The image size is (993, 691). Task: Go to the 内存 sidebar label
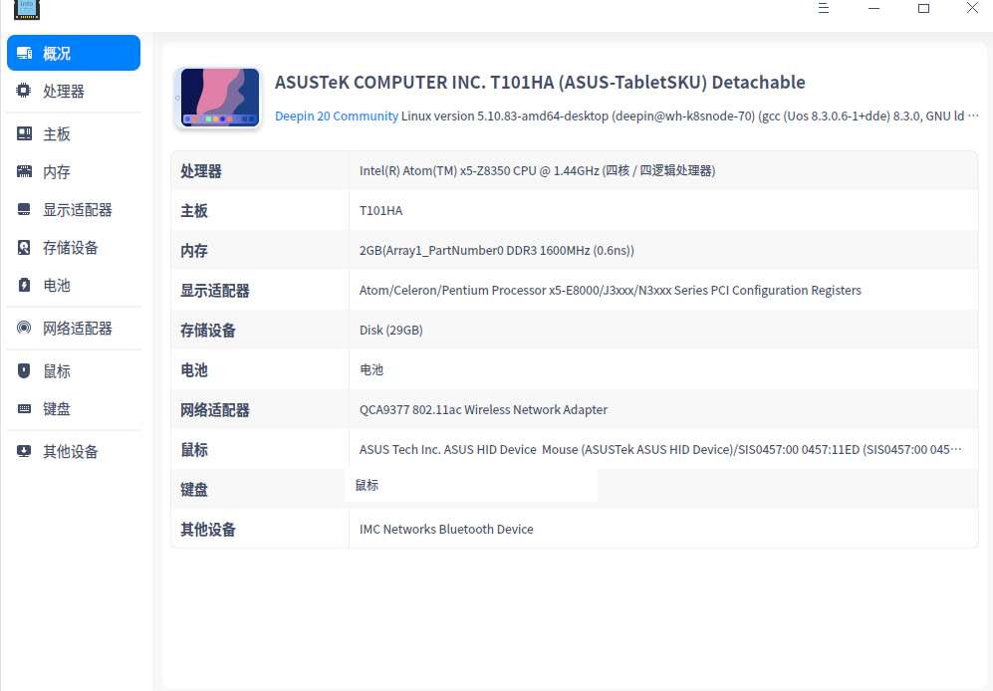pyautogui.click(x=57, y=172)
